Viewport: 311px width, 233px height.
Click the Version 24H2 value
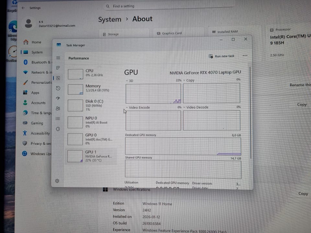coord(146,210)
